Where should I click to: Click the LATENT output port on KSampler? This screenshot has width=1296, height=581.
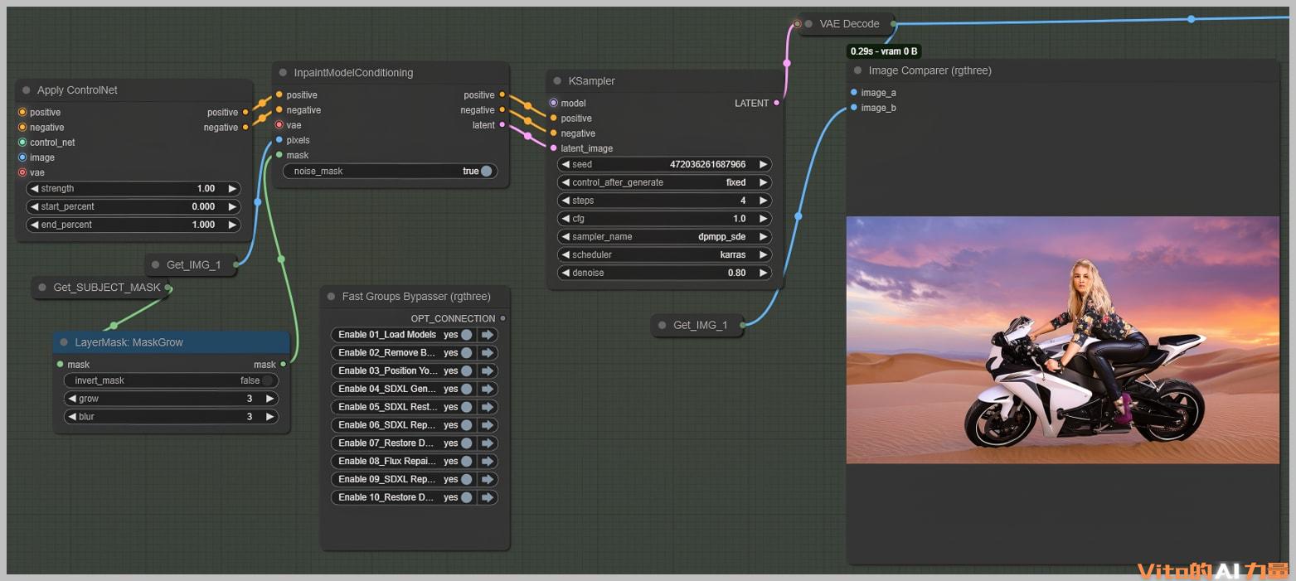(776, 104)
